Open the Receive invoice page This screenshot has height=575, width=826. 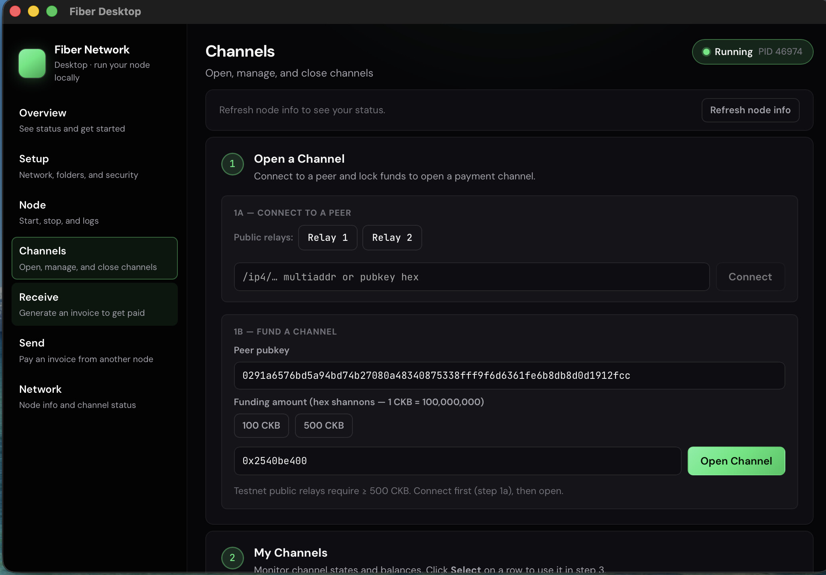point(94,305)
